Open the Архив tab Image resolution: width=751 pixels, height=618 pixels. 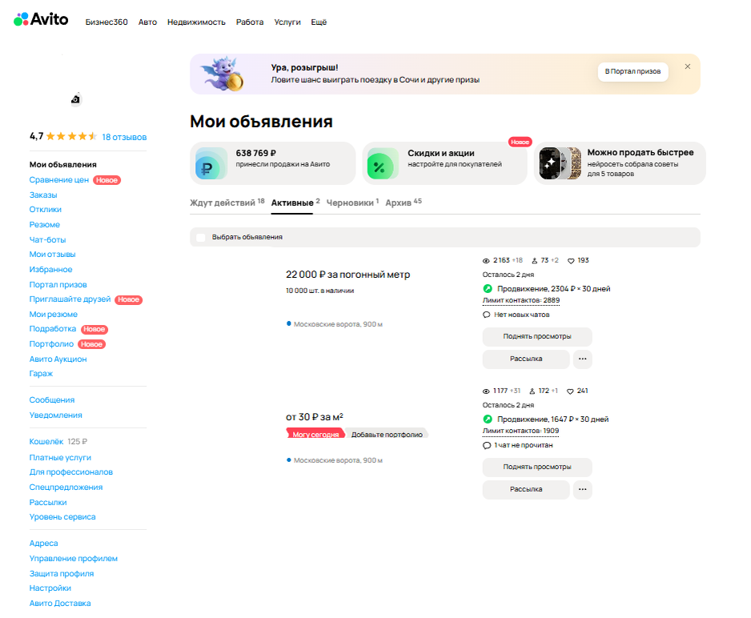click(x=404, y=203)
